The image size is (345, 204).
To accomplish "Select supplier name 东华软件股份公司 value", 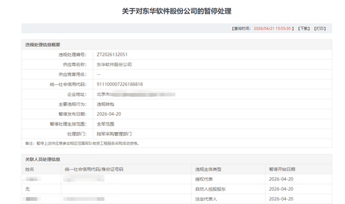I will pos(114,64).
